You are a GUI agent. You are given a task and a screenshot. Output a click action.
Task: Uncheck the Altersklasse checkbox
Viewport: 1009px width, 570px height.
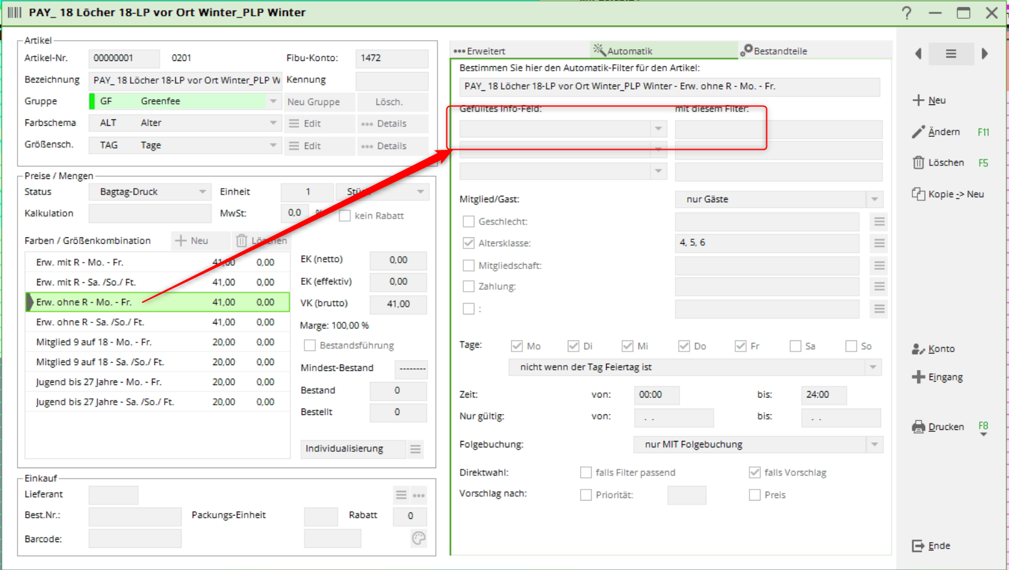[468, 243]
